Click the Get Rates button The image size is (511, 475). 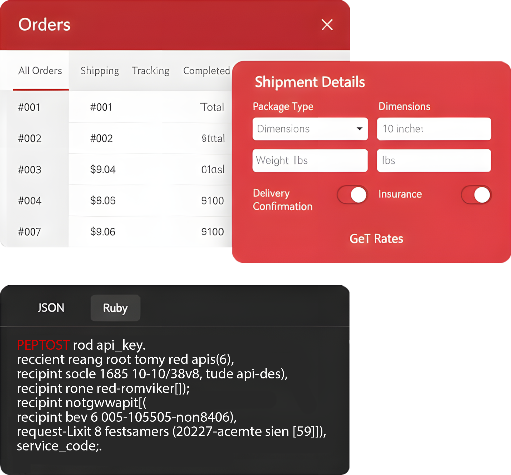pos(376,239)
